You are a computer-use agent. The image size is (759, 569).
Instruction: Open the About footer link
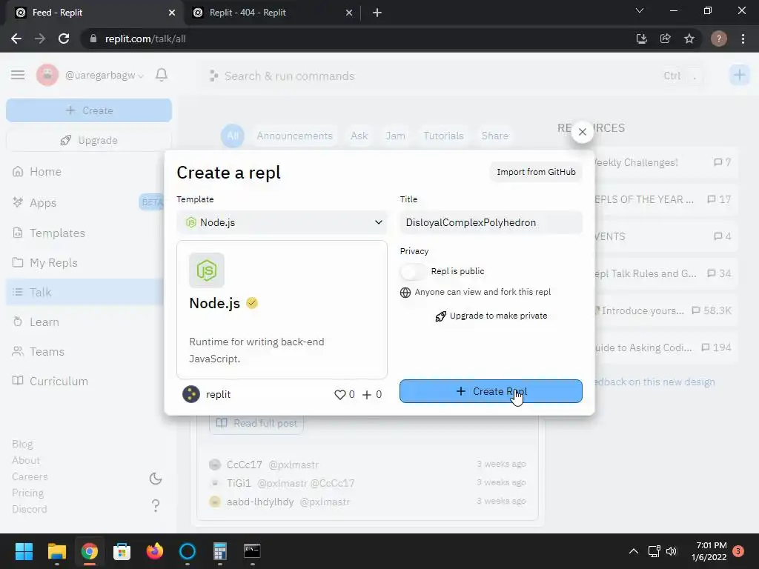pos(26,461)
